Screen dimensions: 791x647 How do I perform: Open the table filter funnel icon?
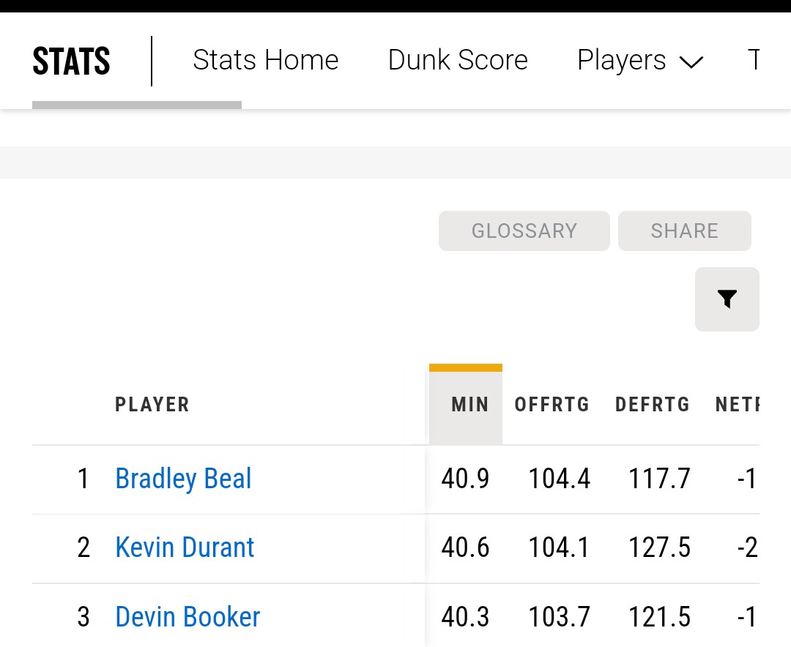(727, 299)
